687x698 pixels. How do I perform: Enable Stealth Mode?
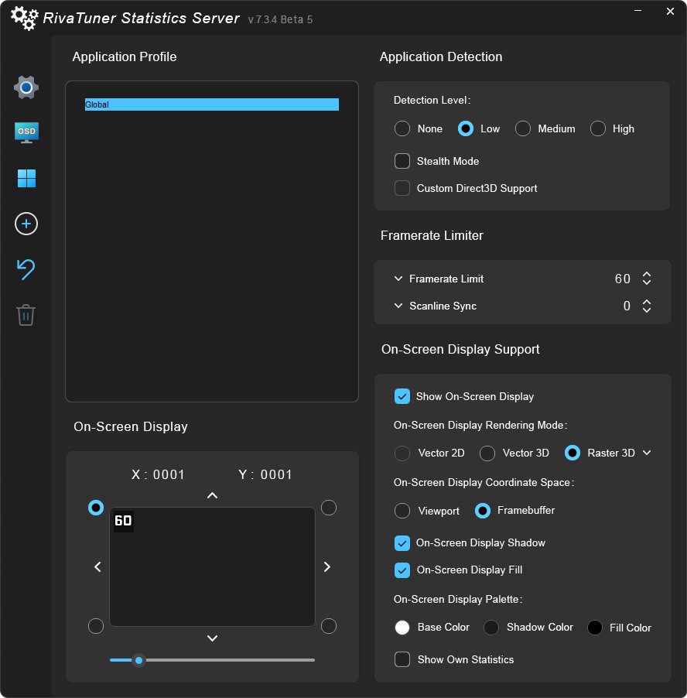(402, 161)
